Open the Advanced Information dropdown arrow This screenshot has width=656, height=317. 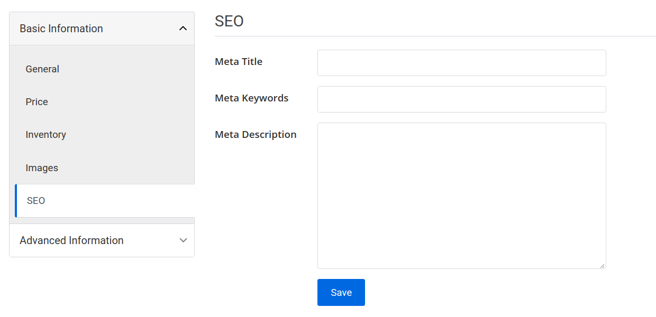(x=183, y=240)
